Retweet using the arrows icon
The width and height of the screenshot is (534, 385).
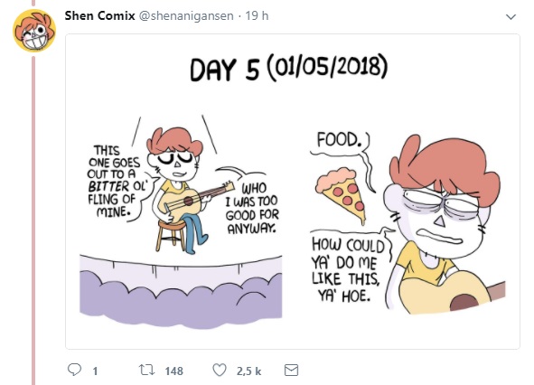point(147,370)
